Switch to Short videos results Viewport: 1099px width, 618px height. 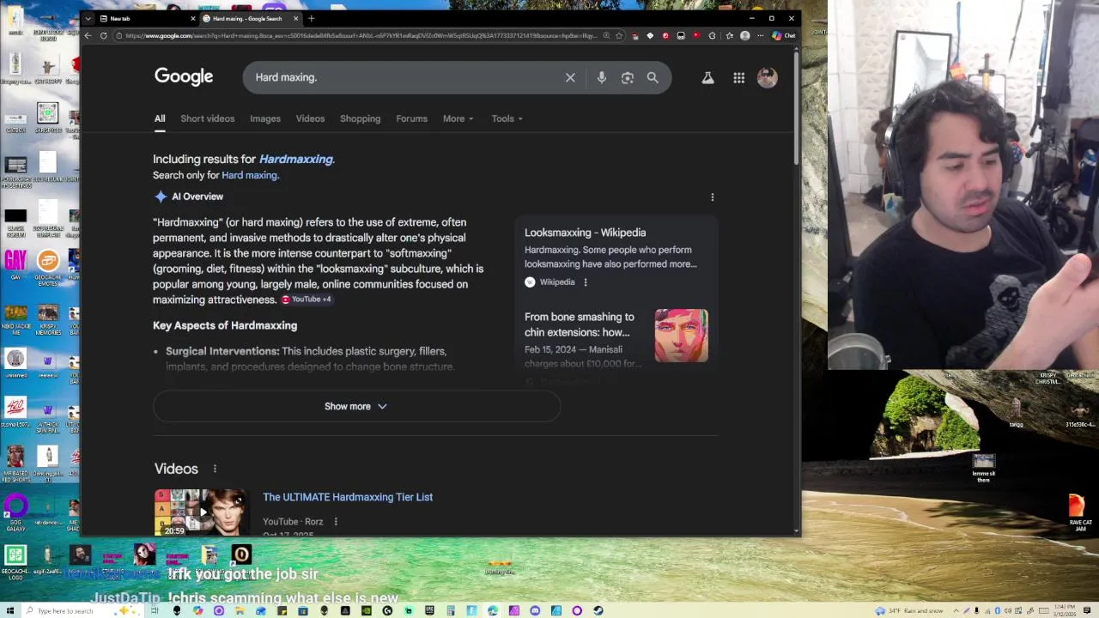pos(207,118)
